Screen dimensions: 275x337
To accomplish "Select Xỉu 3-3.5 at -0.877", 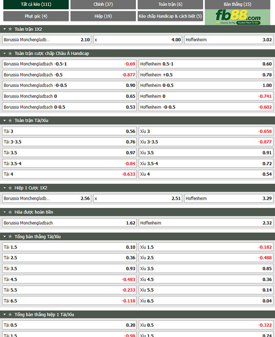I will click(x=206, y=142).
